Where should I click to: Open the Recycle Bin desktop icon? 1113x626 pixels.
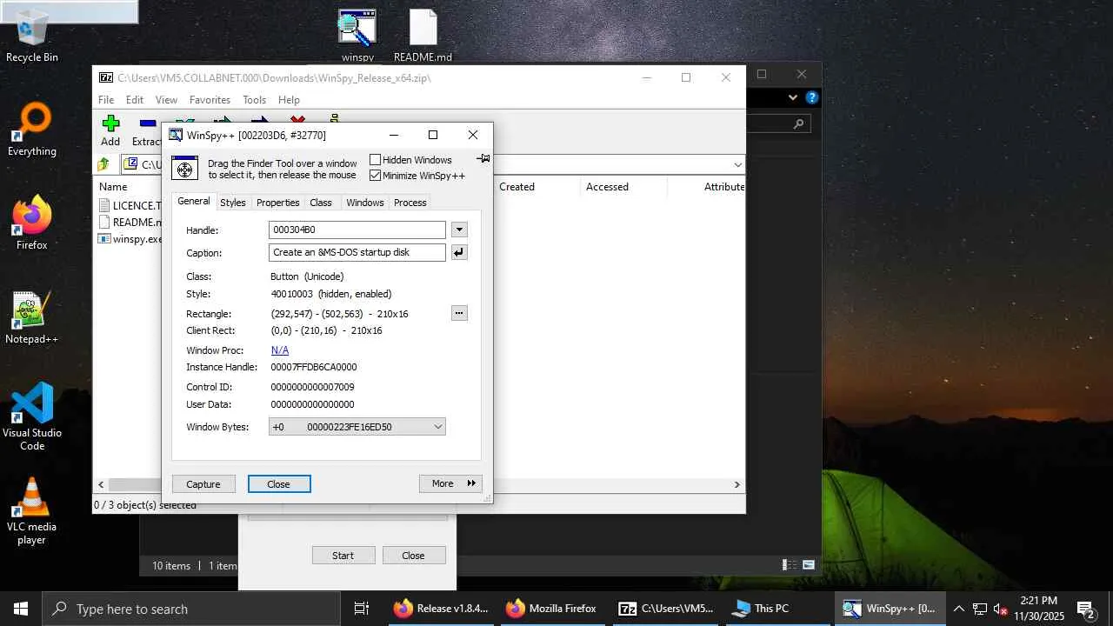coord(32,36)
